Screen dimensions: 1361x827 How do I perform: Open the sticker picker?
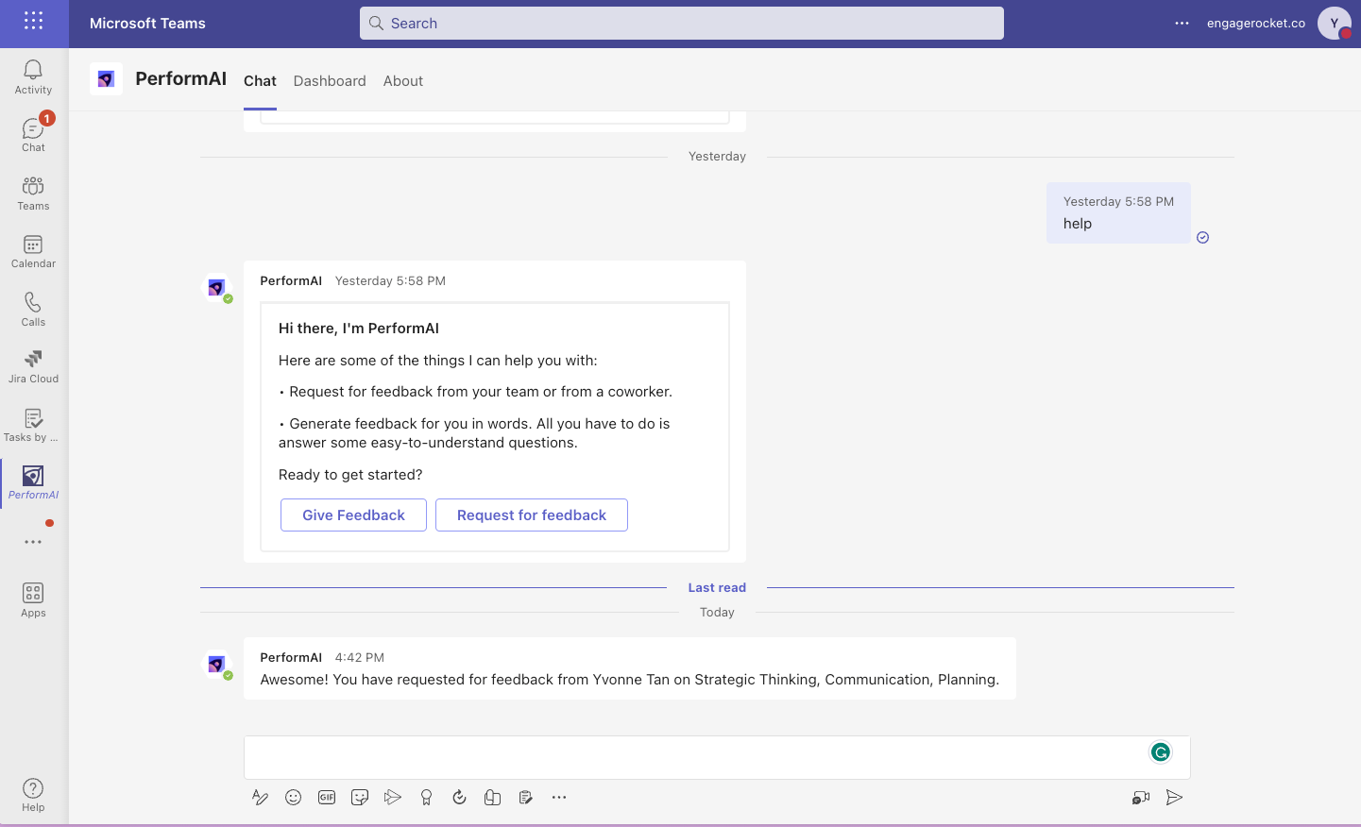tap(360, 798)
